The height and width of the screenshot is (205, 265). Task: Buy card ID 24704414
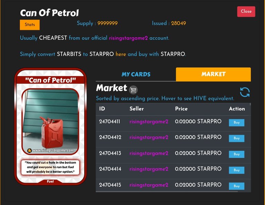(x=236, y=170)
